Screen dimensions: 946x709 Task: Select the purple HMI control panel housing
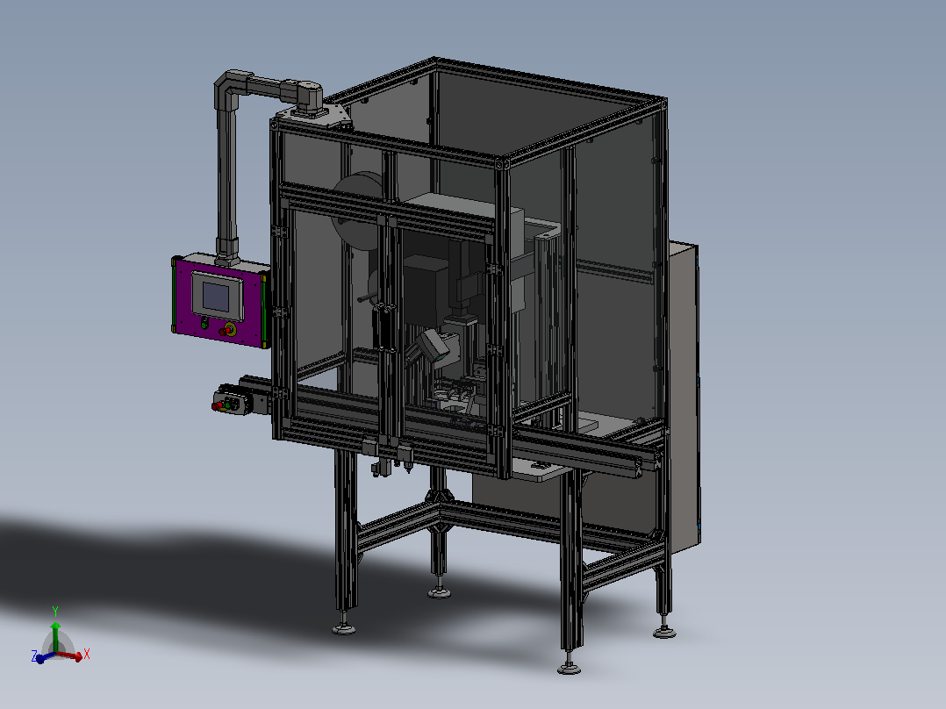coord(220,300)
